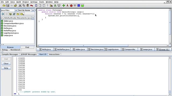Cut selection with the scissors icon
The image size is (172, 96).
(20, 5)
